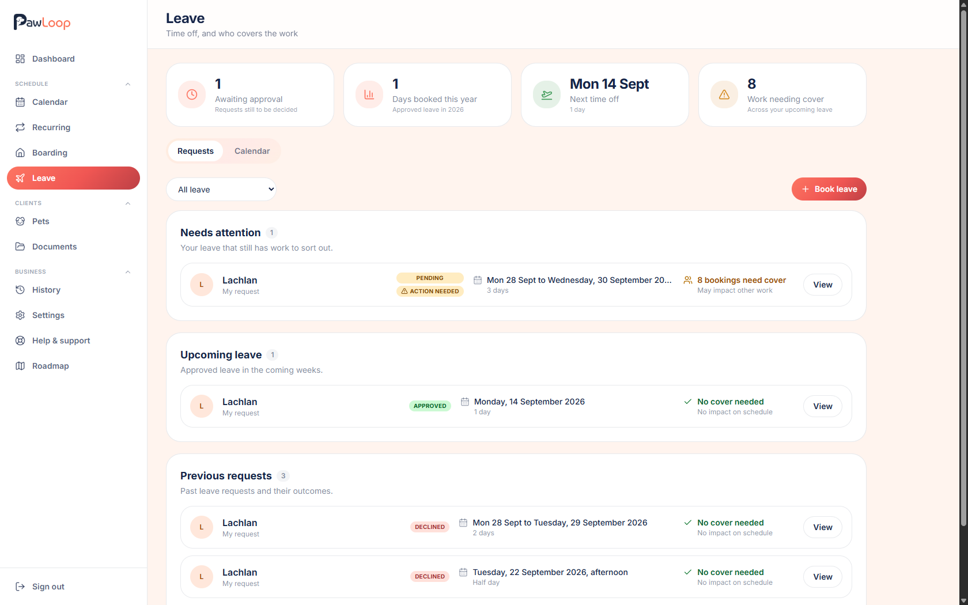The height and width of the screenshot is (605, 968).
Task: View declined 28–29 Sept request
Action: tap(822, 527)
